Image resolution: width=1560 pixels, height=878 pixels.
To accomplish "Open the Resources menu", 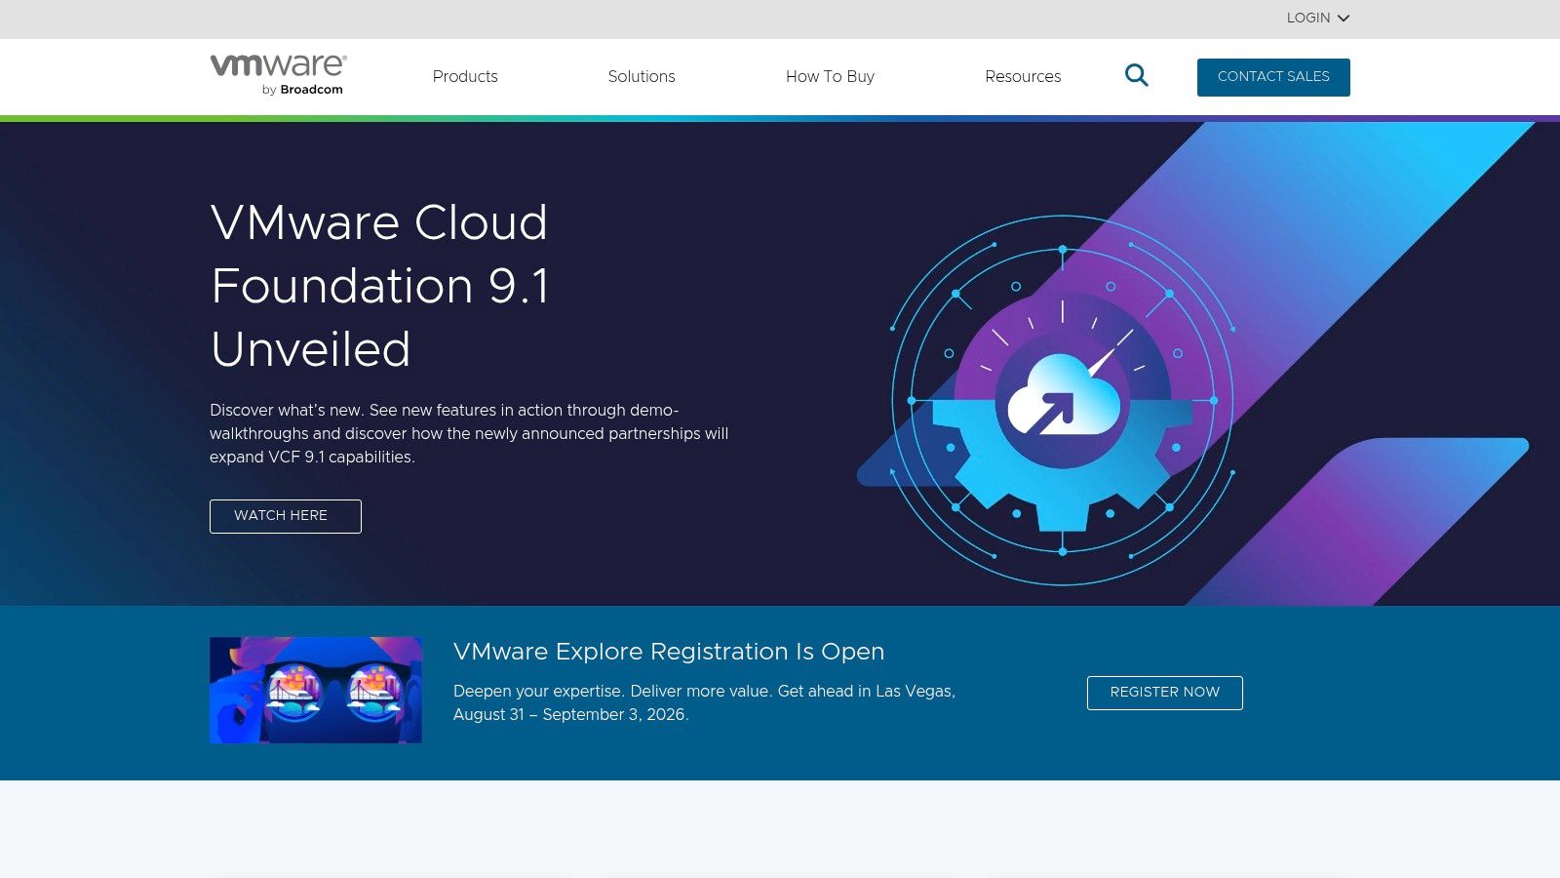I will click(x=1023, y=76).
